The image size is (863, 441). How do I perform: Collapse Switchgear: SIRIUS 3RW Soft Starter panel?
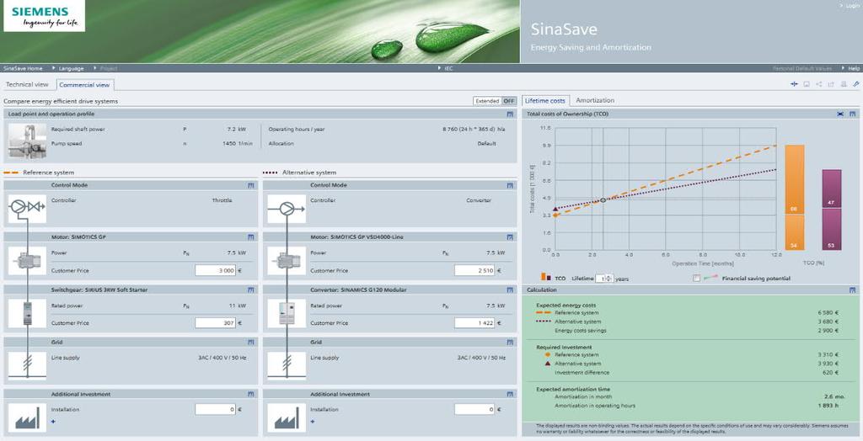250,290
